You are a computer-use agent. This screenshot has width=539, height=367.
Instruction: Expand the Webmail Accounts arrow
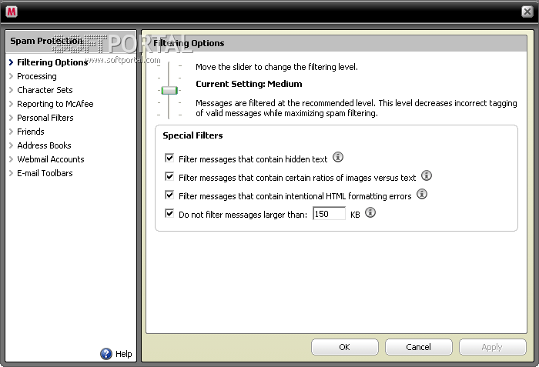tap(11, 159)
